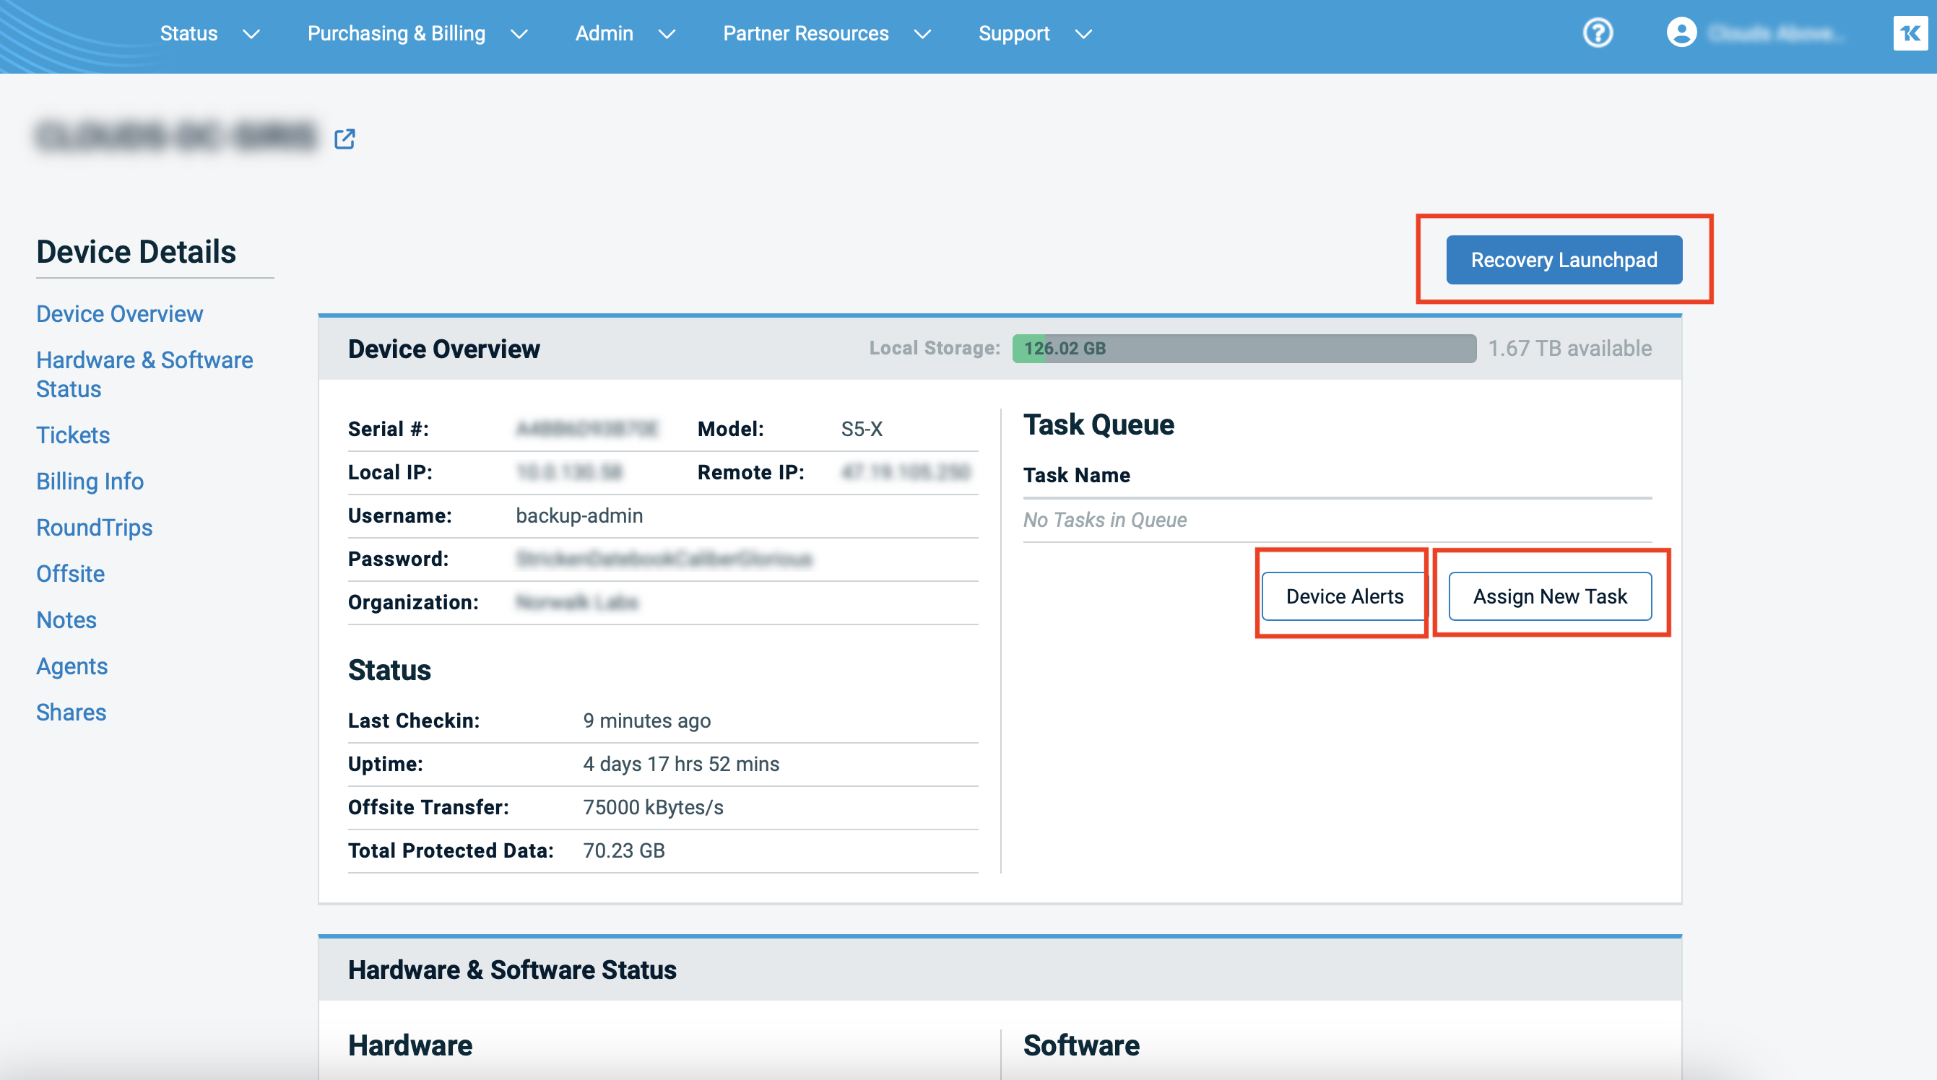
Task: Open the Billing Info link
Action: [90, 481]
